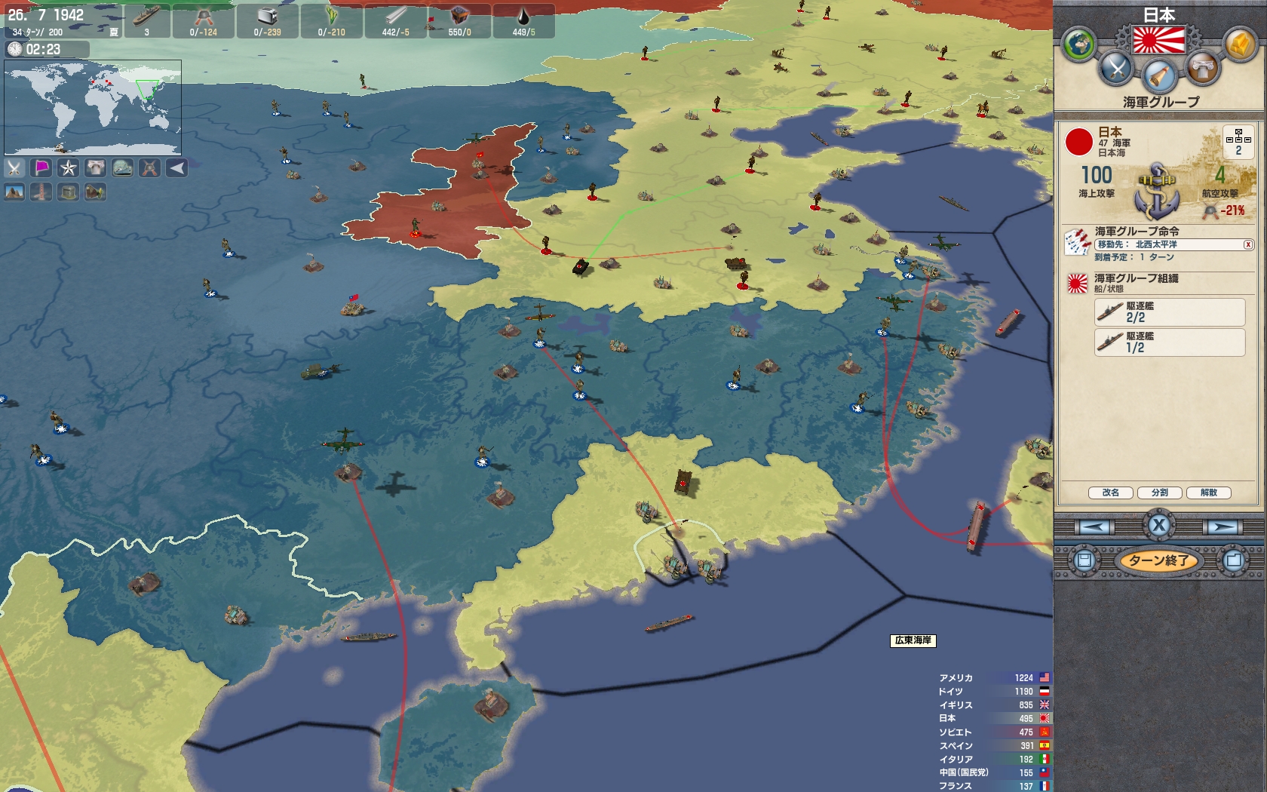
Task: Click the naval orders map icon
Action: point(1077,242)
